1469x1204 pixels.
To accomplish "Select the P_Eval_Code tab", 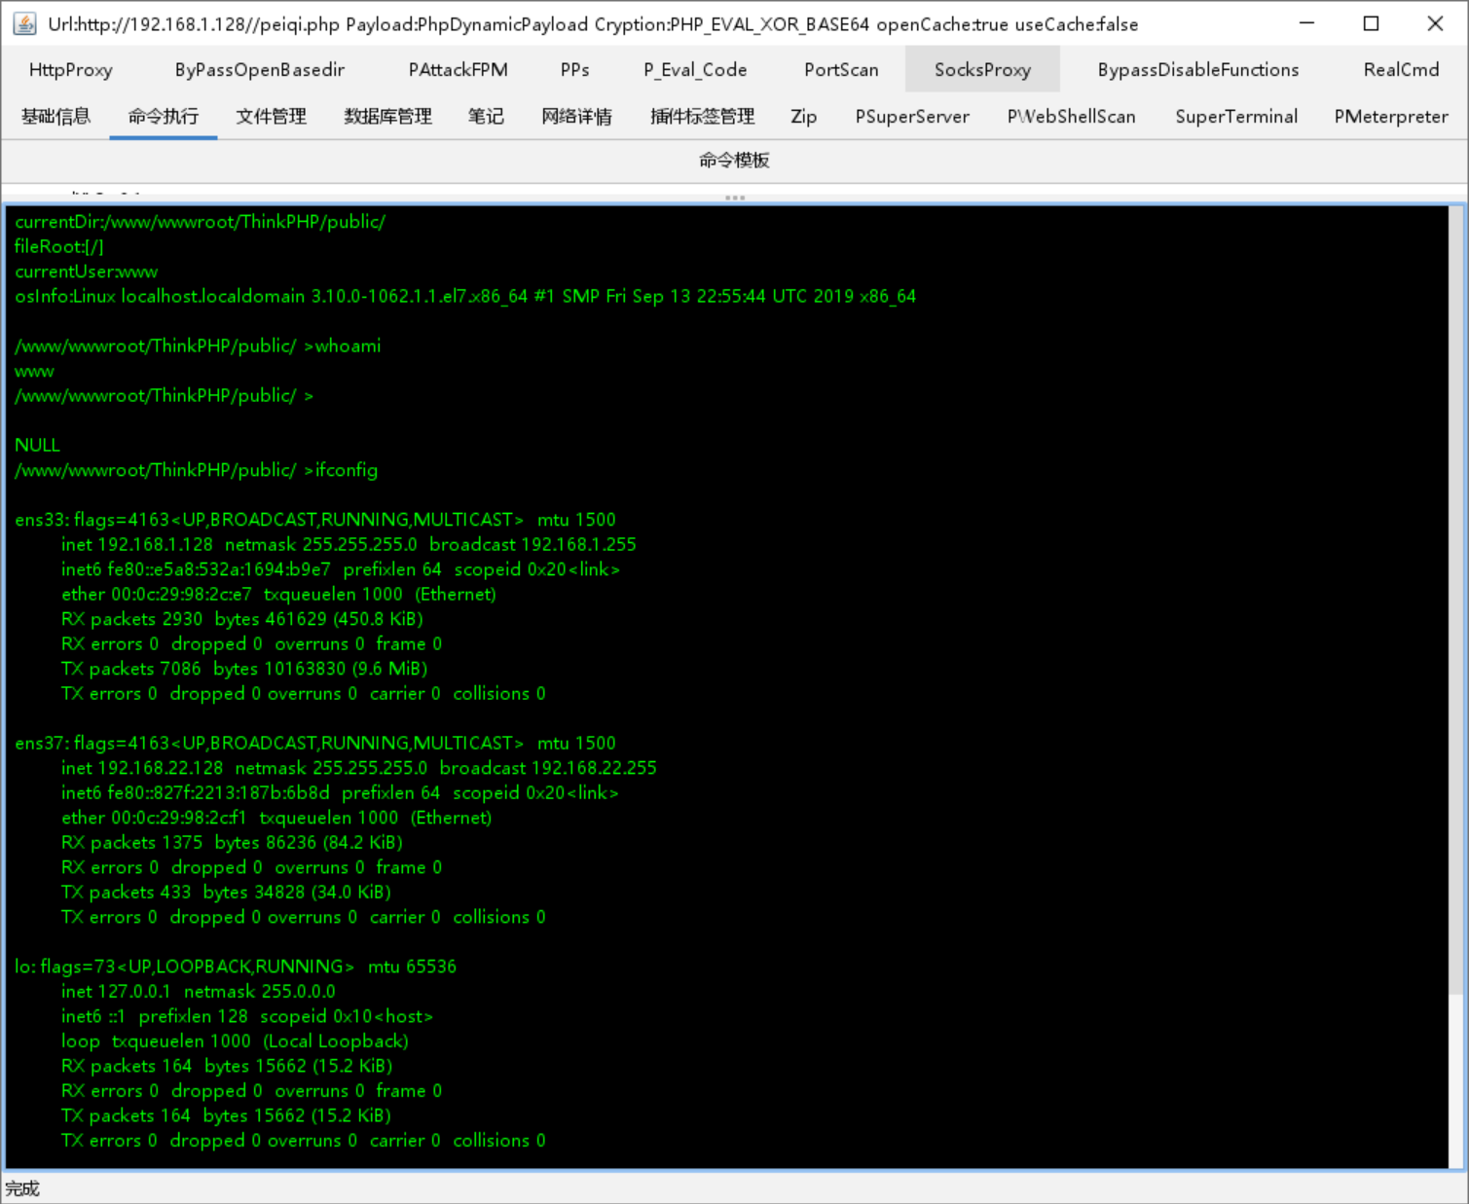I will click(695, 70).
